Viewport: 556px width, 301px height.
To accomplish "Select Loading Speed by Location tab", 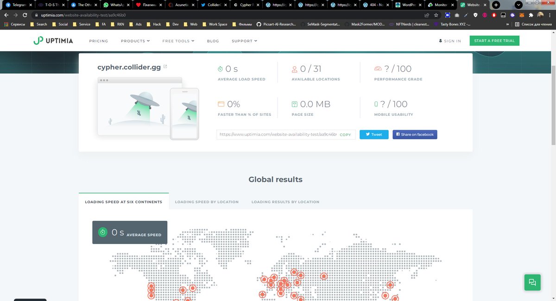I will coord(207,202).
